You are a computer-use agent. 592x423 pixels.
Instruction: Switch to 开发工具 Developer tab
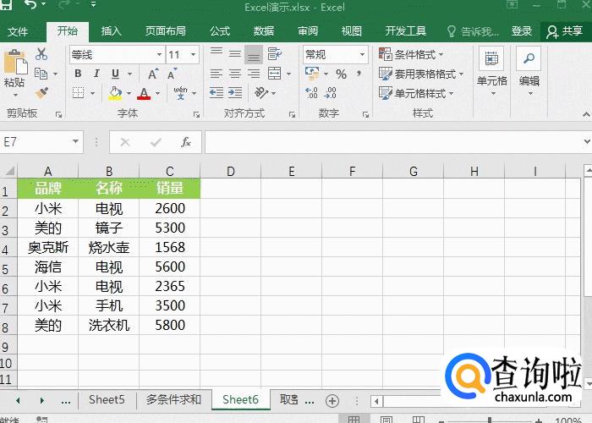click(405, 31)
